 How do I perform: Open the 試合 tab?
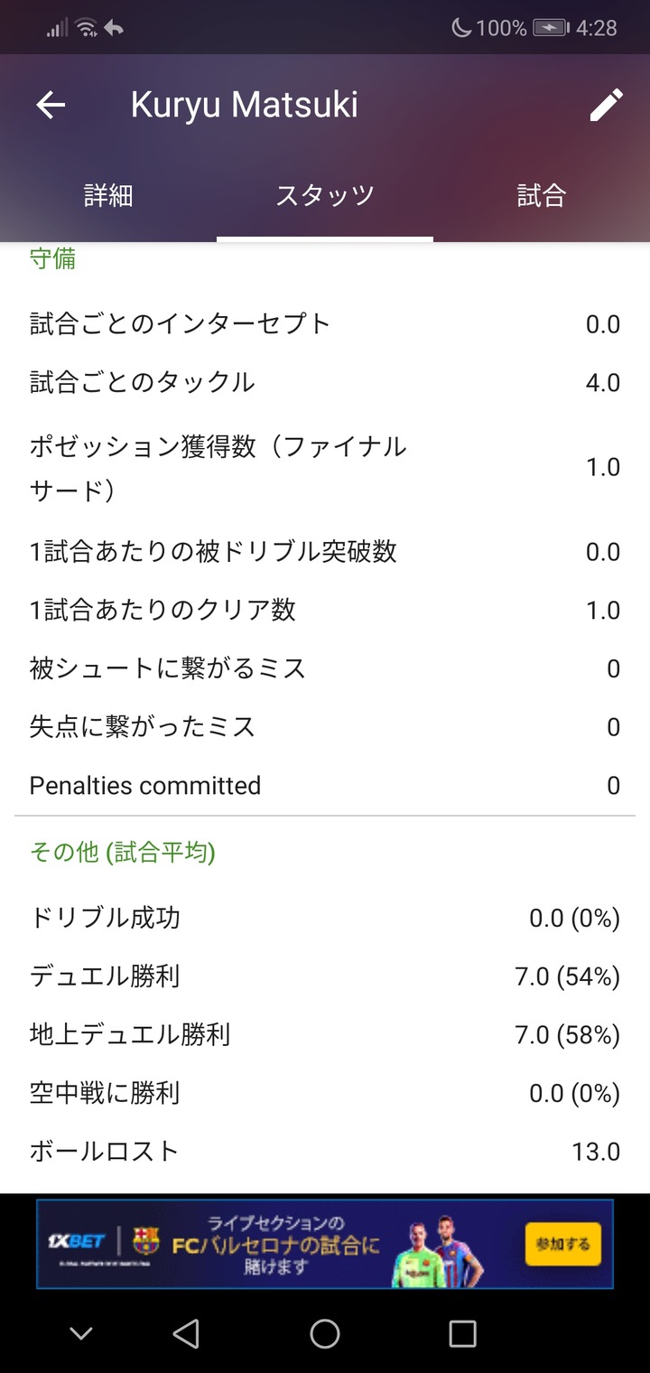[x=541, y=195]
